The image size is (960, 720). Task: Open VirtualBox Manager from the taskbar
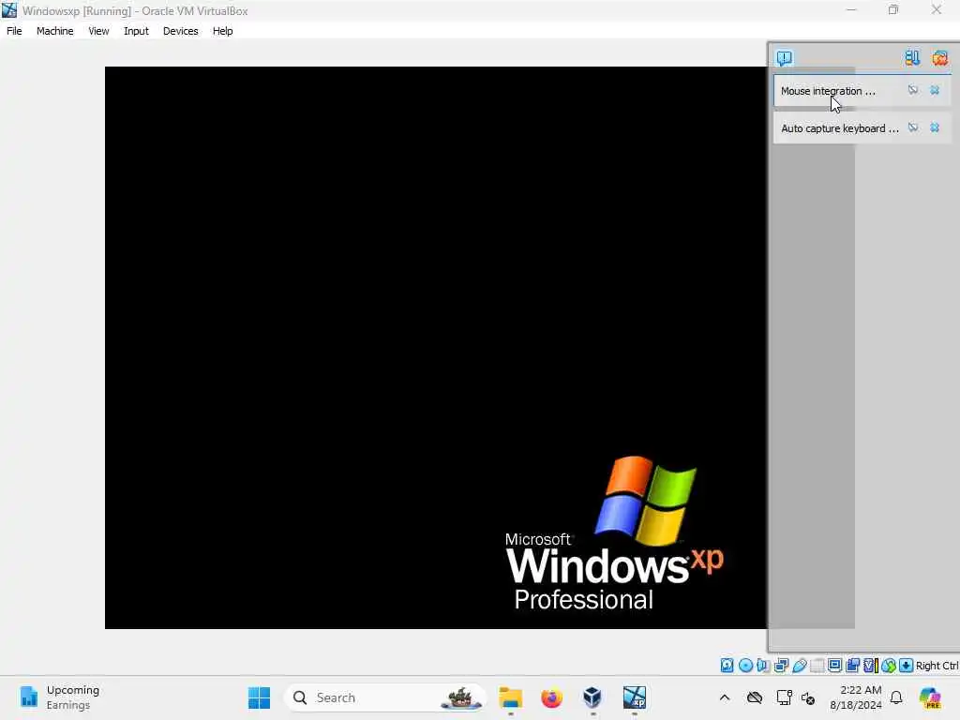coord(592,697)
